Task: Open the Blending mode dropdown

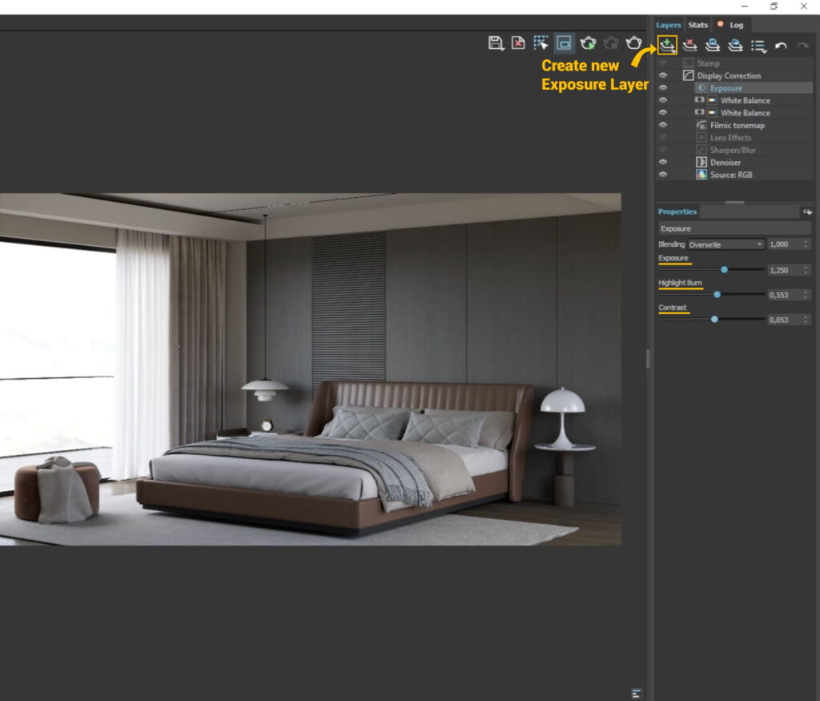Action: pos(725,244)
